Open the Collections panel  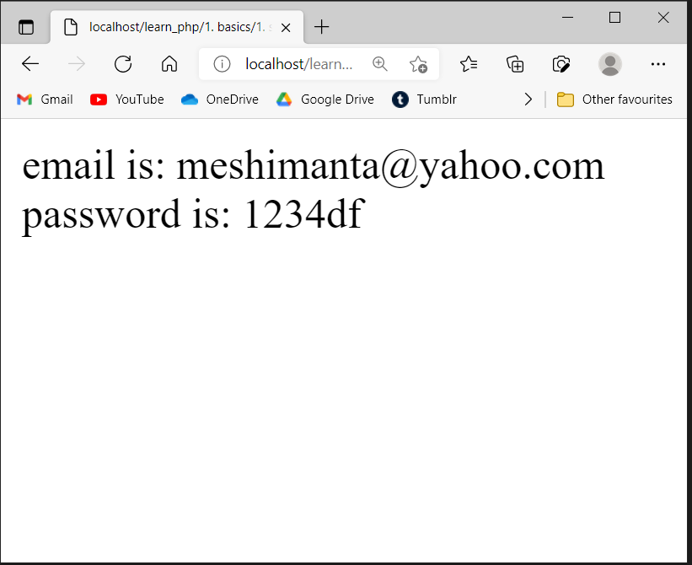coord(515,64)
